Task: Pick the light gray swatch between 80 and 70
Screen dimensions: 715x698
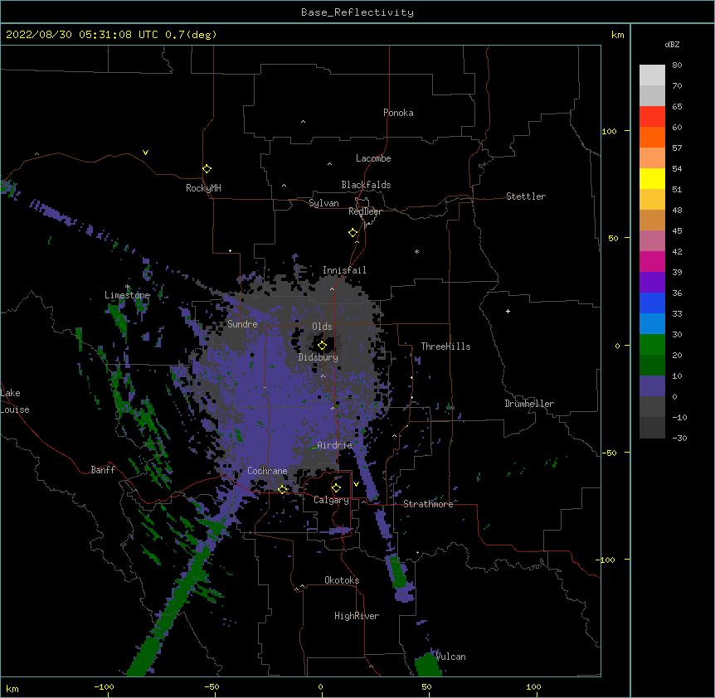Action: 652,75
